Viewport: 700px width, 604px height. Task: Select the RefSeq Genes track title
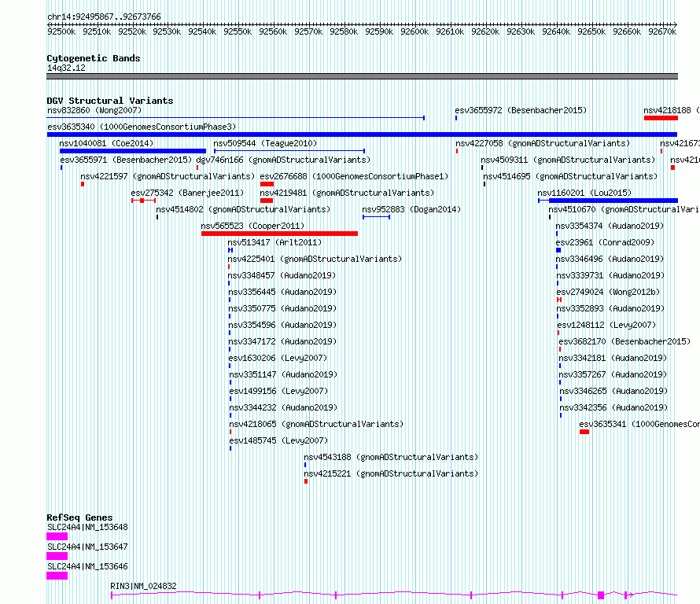(x=79, y=517)
